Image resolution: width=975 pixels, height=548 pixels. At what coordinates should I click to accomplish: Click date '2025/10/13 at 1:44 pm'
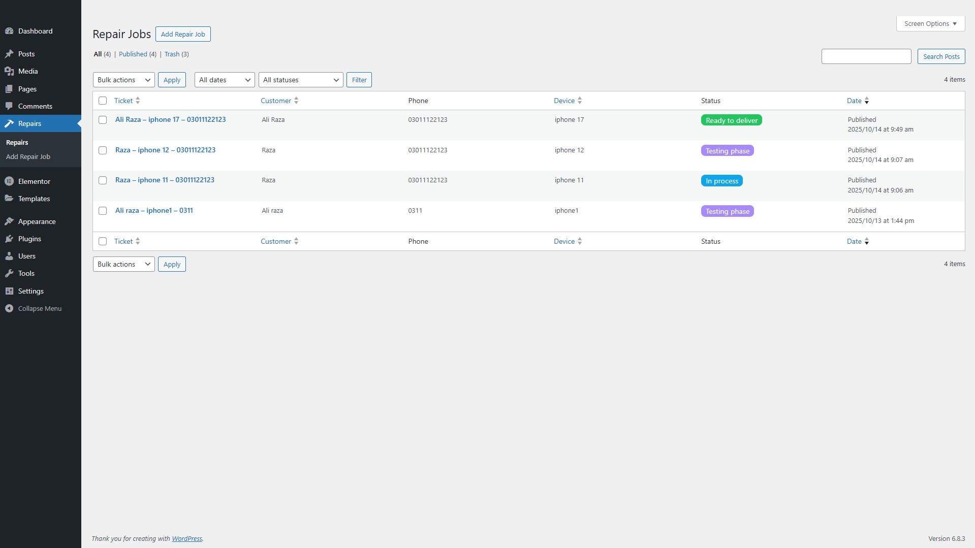pyautogui.click(x=880, y=220)
